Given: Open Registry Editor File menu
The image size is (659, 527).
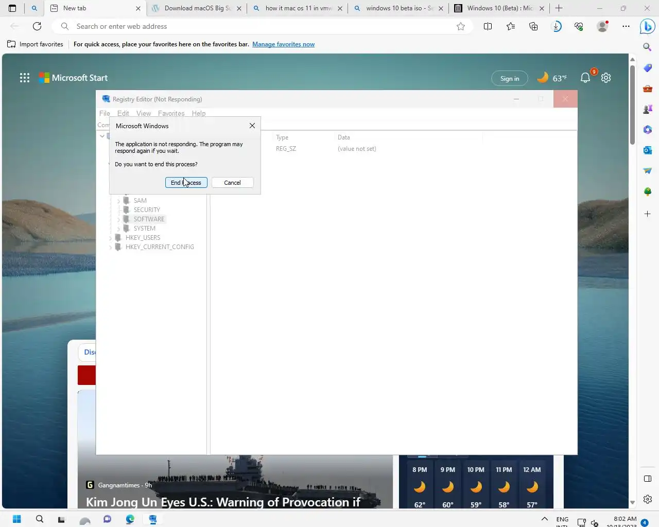Looking at the screenshot, I should 105,113.
